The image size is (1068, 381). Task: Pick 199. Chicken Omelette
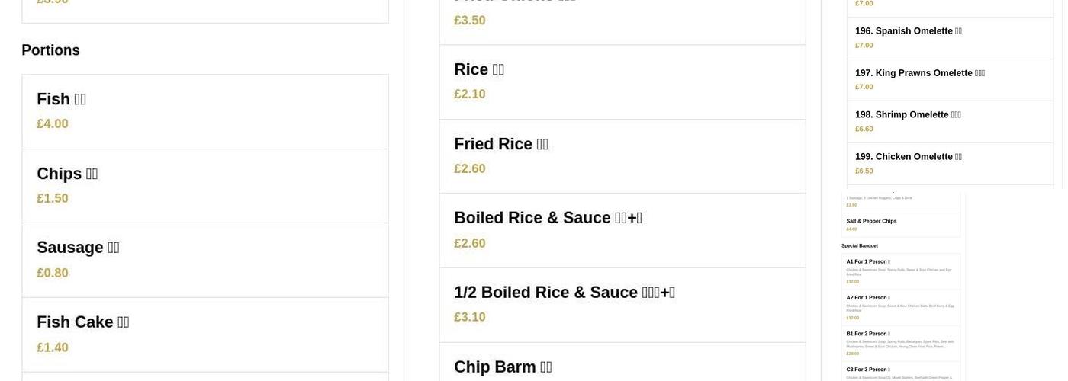950,163
